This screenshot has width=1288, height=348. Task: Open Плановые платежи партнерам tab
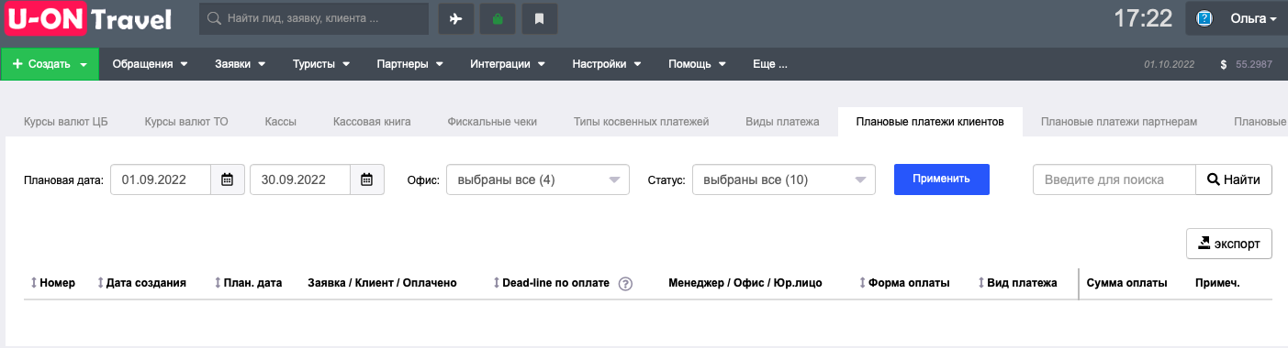(1119, 121)
